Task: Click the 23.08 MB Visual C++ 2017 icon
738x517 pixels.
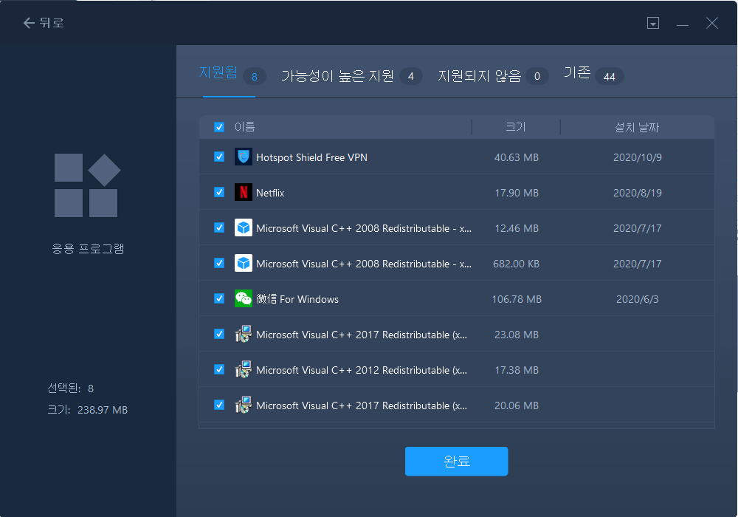Action: click(243, 334)
